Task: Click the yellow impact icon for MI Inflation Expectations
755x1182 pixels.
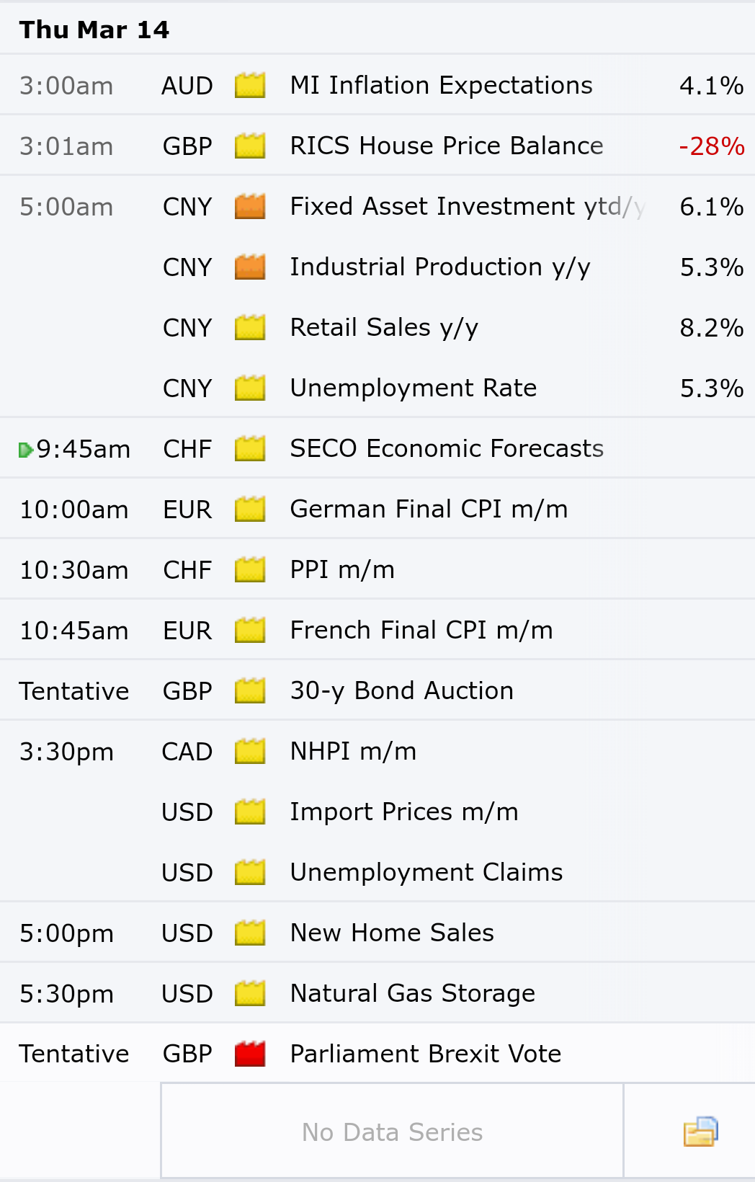Action: pyautogui.click(x=250, y=85)
